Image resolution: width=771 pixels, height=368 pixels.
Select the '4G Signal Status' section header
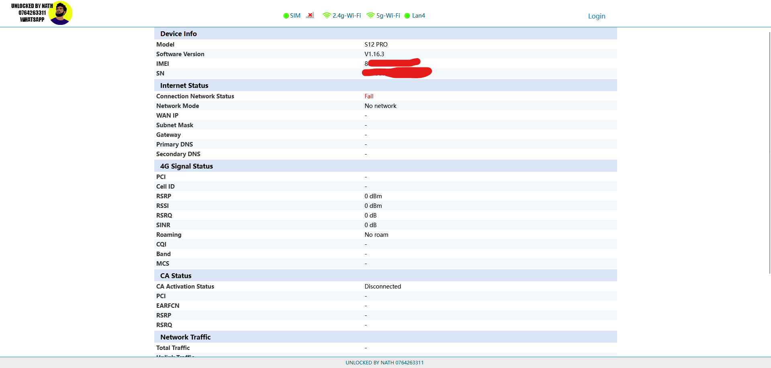(x=386, y=166)
